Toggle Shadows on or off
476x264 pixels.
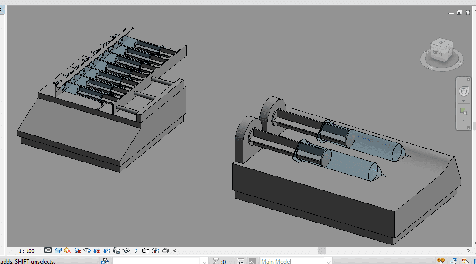tap(78, 250)
